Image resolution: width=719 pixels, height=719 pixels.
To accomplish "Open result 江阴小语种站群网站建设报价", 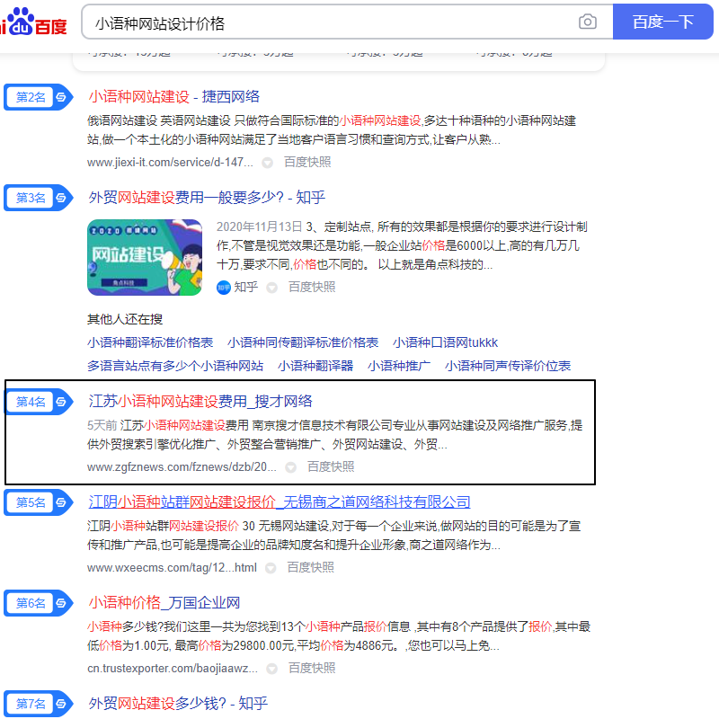I will click(x=280, y=502).
